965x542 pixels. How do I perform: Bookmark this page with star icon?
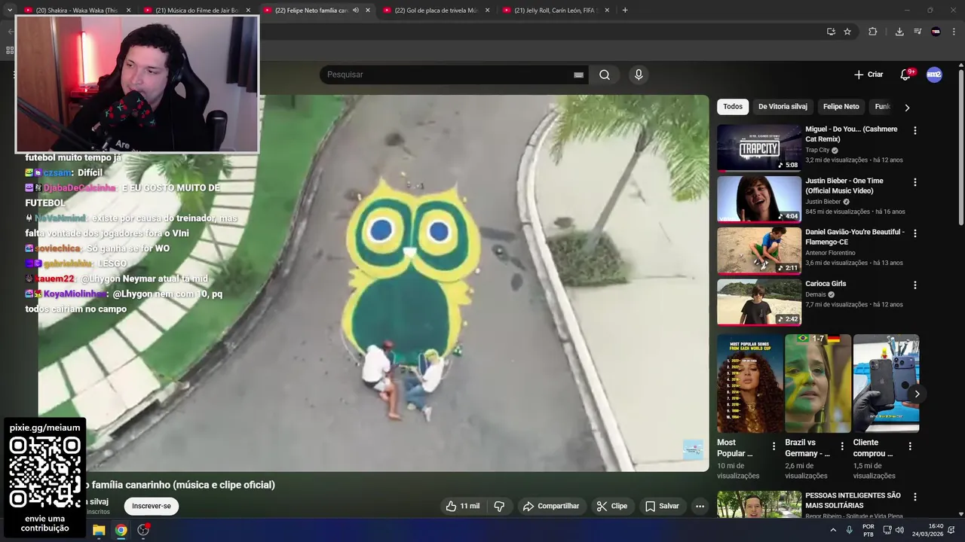[847, 32]
